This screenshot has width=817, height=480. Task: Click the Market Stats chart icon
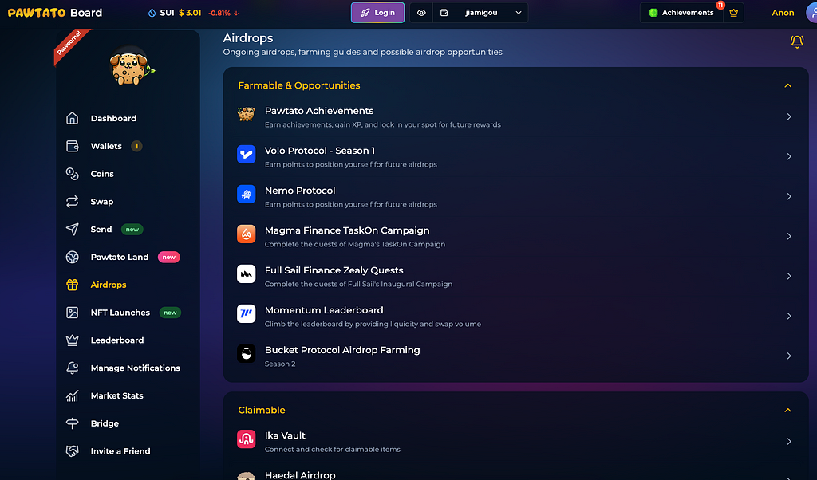click(73, 395)
